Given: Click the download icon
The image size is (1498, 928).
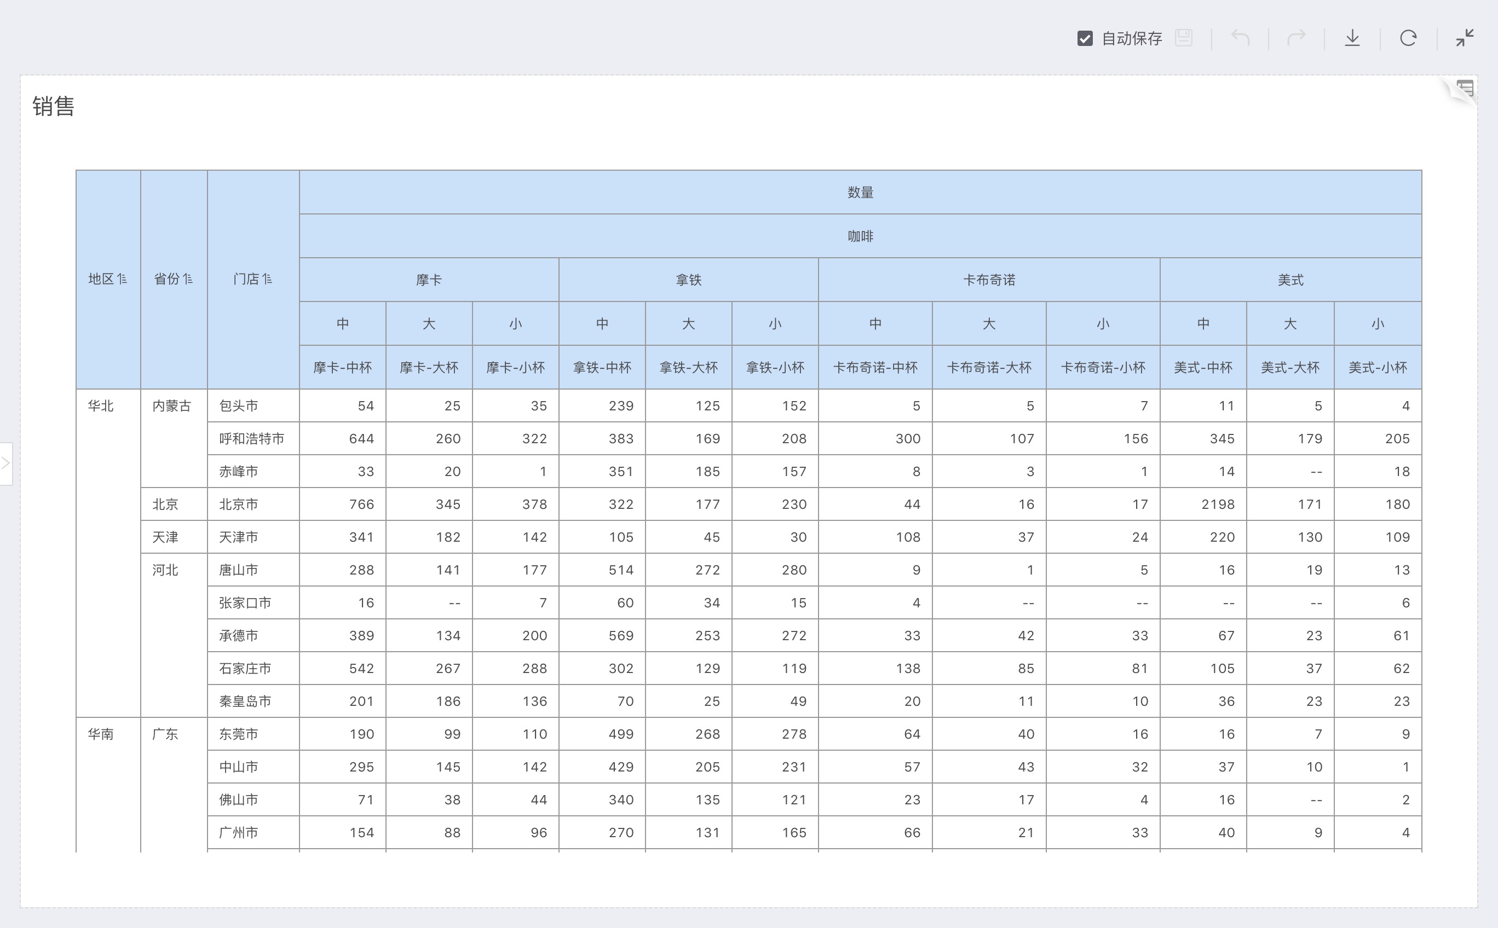Looking at the screenshot, I should click(x=1352, y=38).
